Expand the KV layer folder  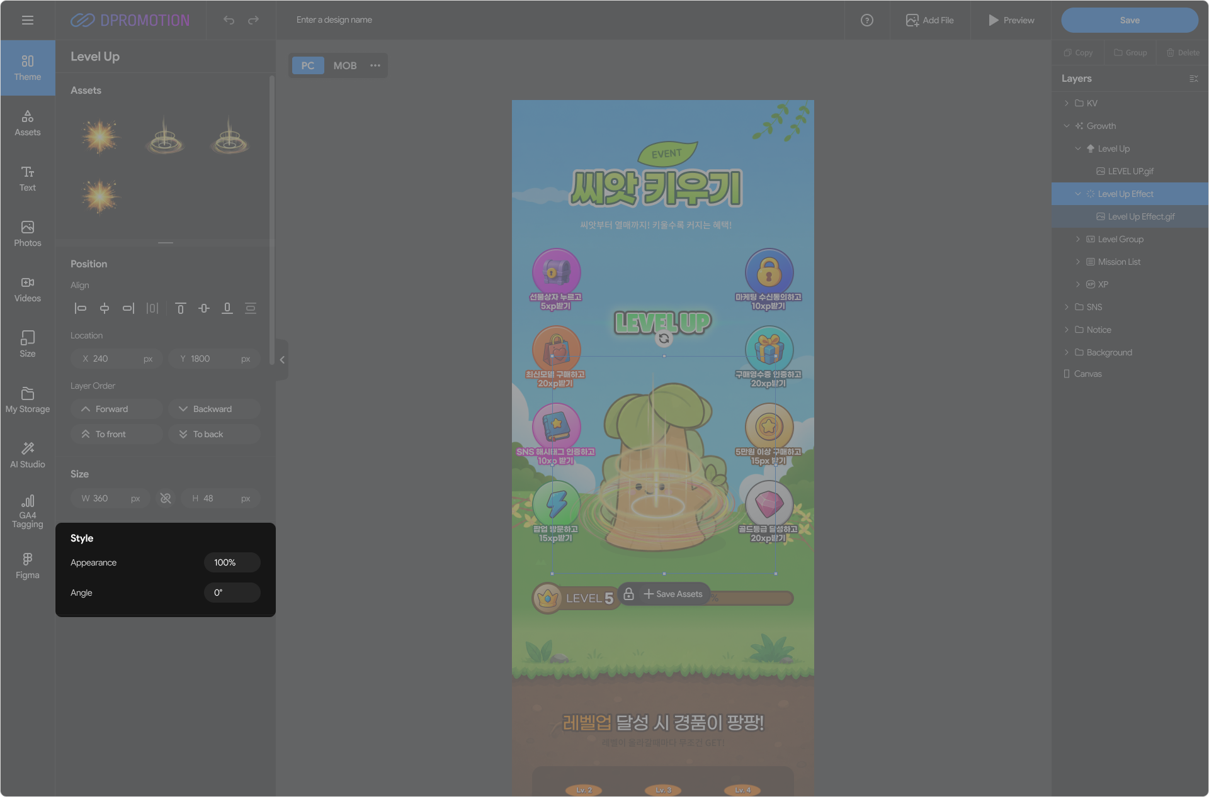[1066, 103]
